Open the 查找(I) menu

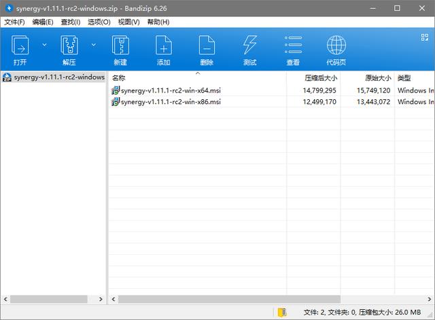coord(71,22)
